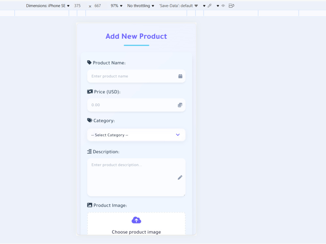326x244 pixels.
Task: Click the Enter product name input field
Action: [136, 76]
